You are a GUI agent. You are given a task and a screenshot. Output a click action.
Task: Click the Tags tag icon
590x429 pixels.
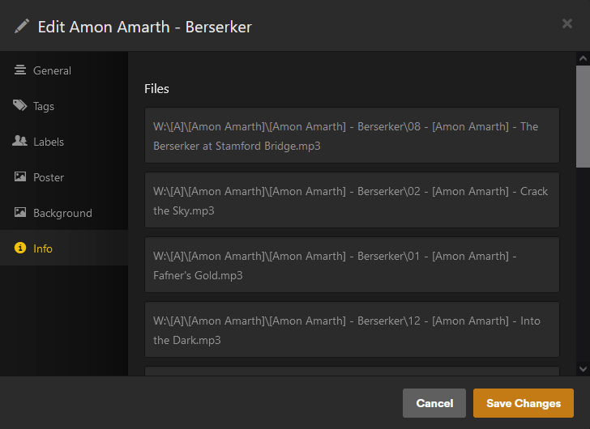tap(20, 106)
